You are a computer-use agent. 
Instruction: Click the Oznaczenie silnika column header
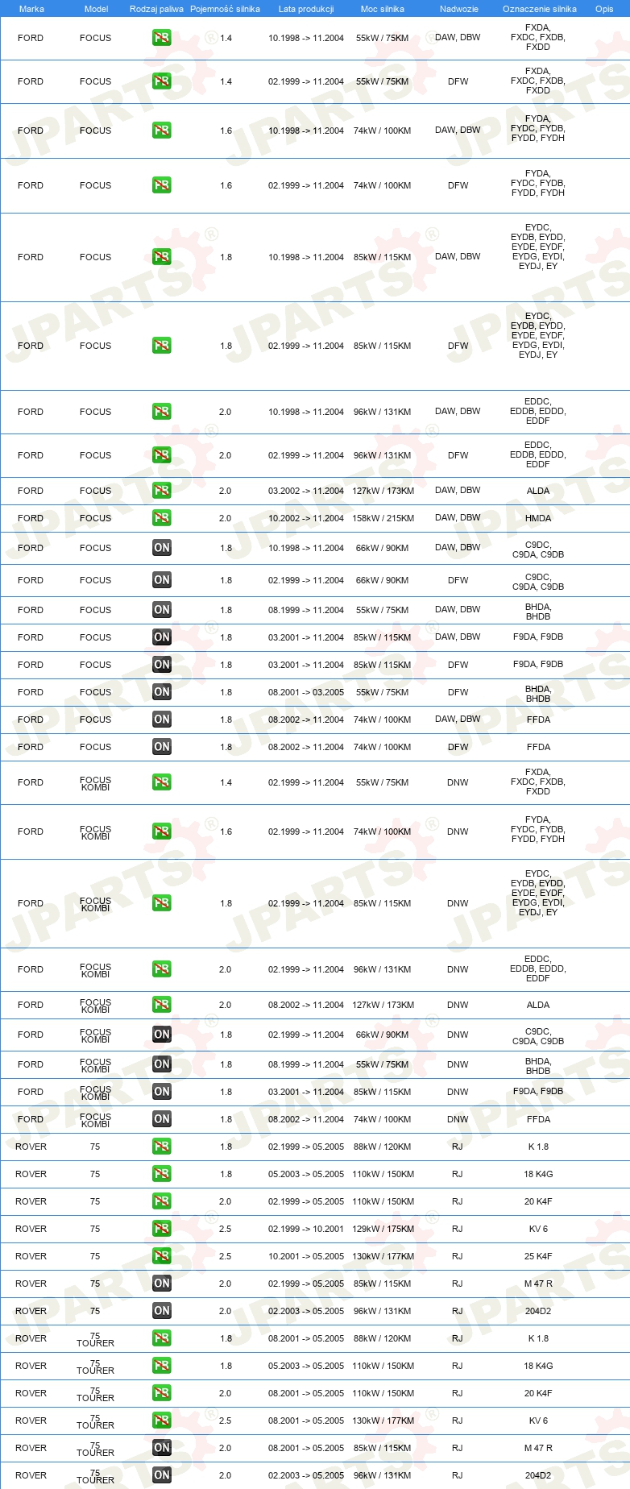point(540,9)
